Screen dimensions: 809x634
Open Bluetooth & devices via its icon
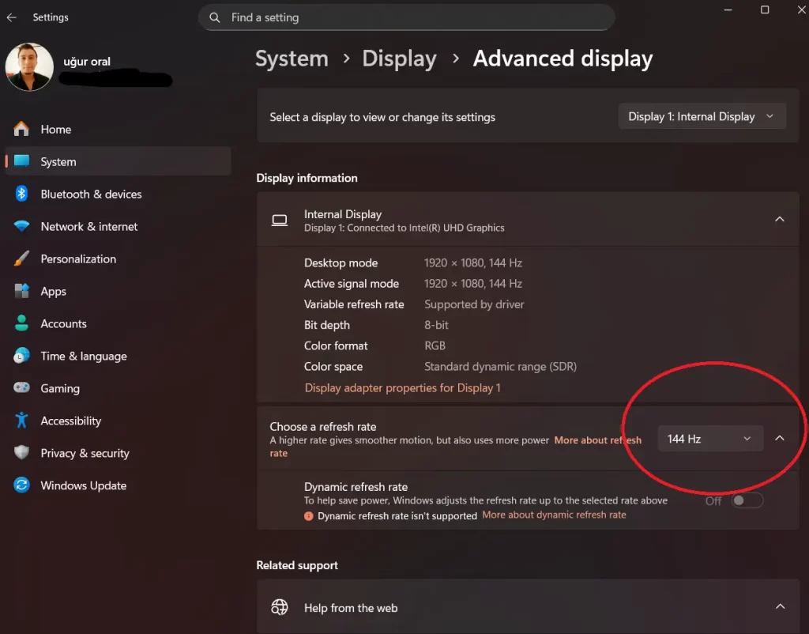21,194
